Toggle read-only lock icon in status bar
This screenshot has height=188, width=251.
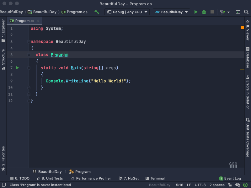tap(230, 185)
